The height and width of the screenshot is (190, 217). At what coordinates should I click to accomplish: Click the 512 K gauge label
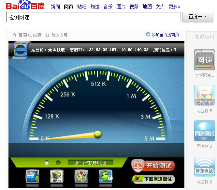pos(98,84)
